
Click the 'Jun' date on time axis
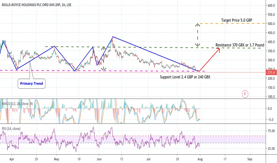click(99, 159)
